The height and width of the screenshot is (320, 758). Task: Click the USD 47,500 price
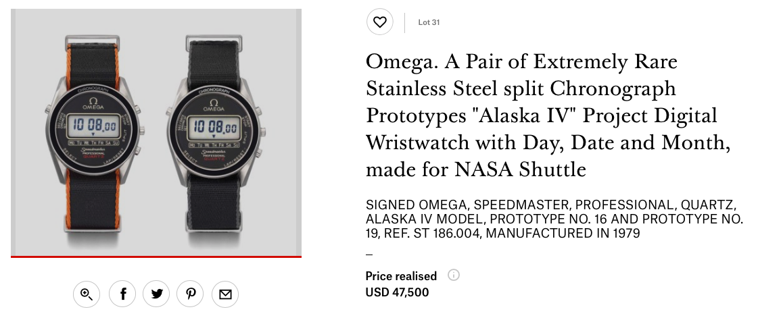(x=397, y=292)
